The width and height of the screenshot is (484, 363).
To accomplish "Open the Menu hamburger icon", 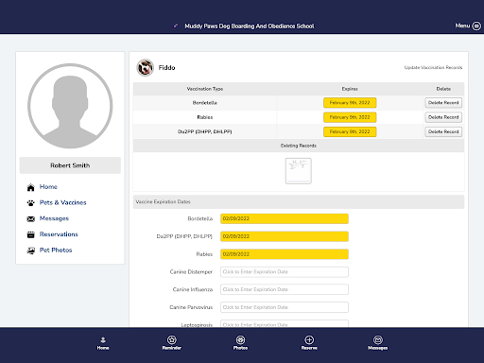I will click(x=476, y=26).
